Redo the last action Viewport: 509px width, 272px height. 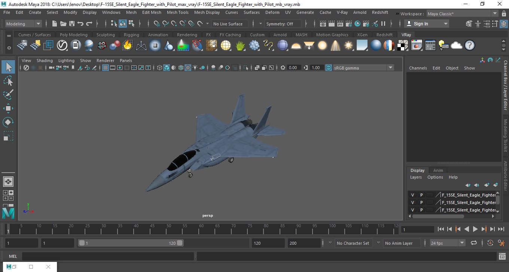click(x=89, y=24)
